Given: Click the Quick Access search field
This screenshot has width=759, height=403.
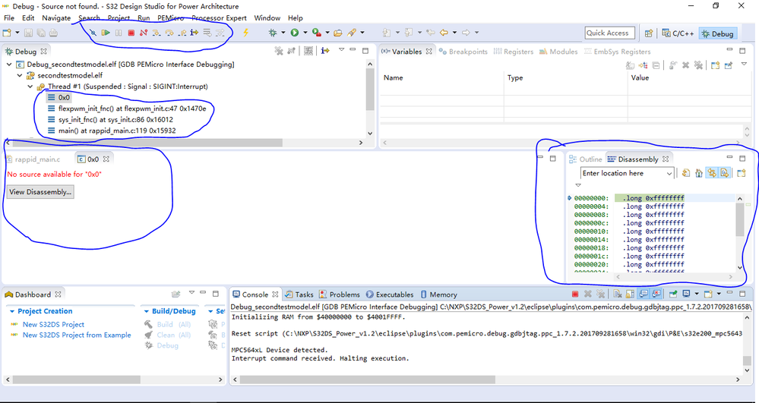Looking at the screenshot, I should pyautogui.click(x=609, y=33).
